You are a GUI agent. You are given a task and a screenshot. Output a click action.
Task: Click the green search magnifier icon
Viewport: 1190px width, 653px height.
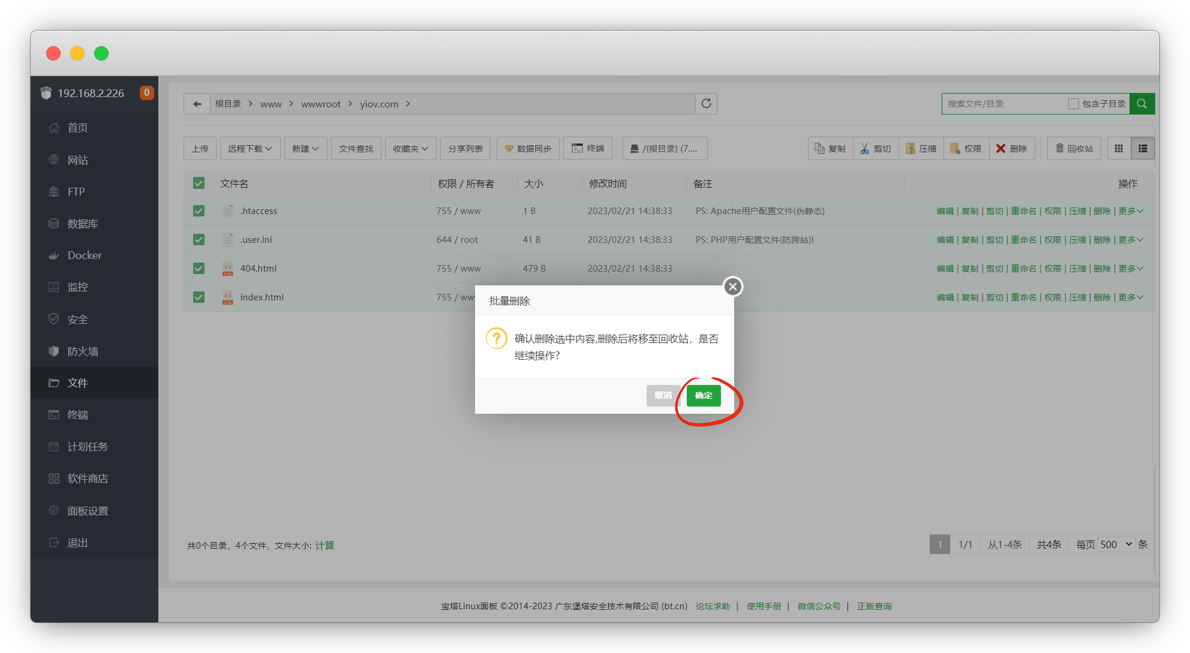click(1141, 104)
